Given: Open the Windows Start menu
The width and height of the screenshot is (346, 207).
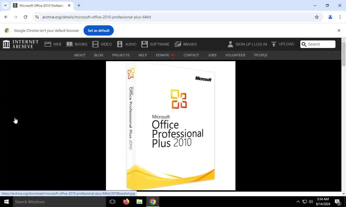Looking at the screenshot, I should [x=6, y=202].
